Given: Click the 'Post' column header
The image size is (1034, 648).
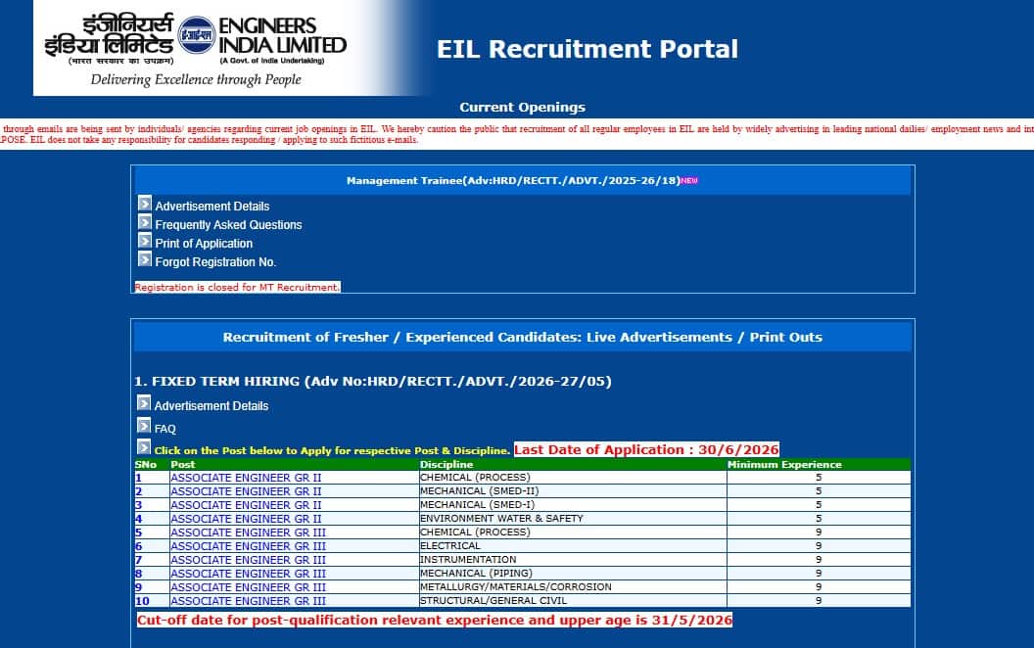Looking at the screenshot, I should click(183, 464).
